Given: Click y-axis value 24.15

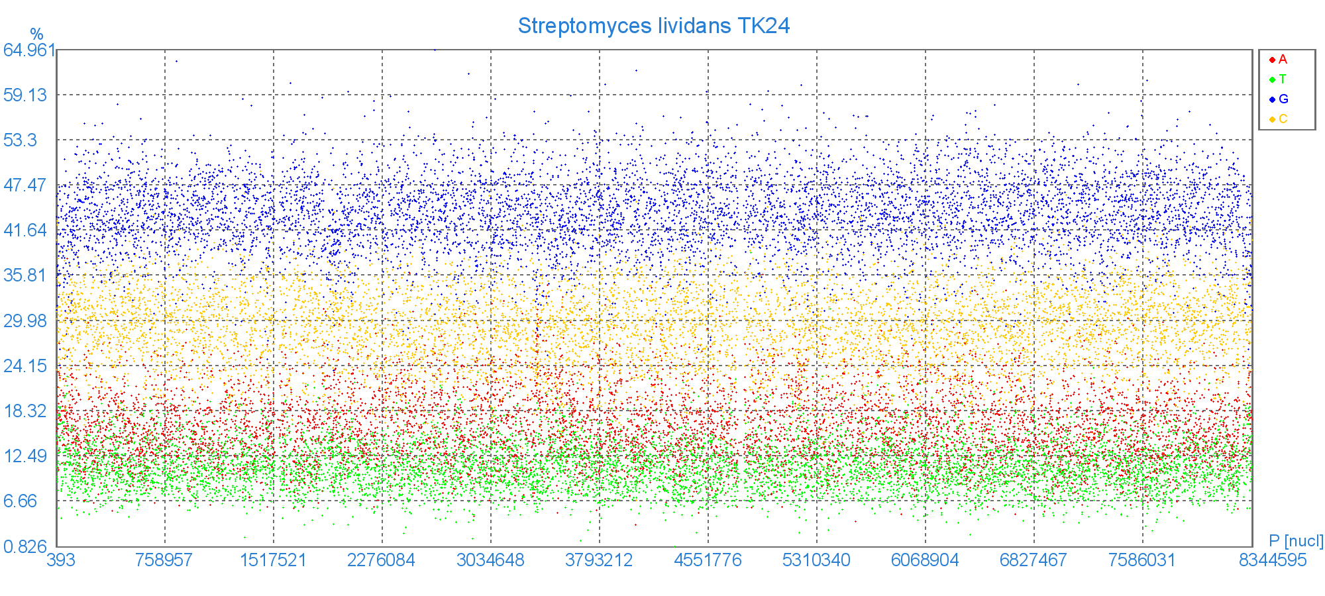Looking at the screenshot, I should click(x=25, y=366).
